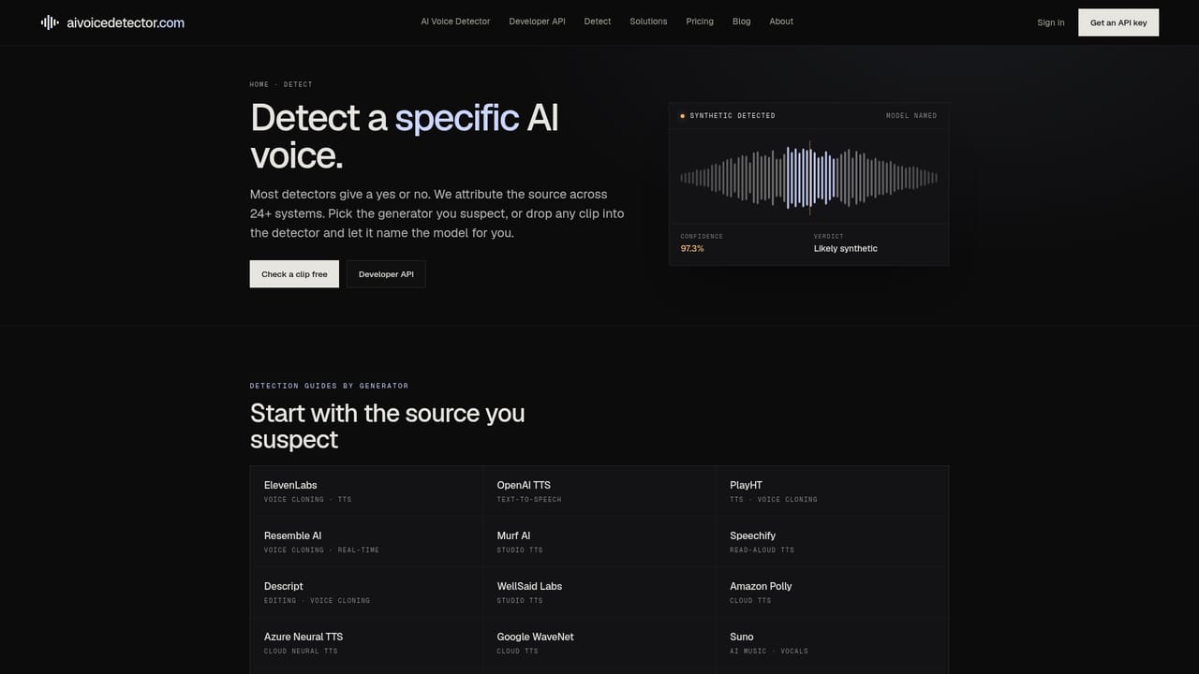
Task: Open the Speechify detection guide
Action: pyautogui.click(x=832, y=542)
